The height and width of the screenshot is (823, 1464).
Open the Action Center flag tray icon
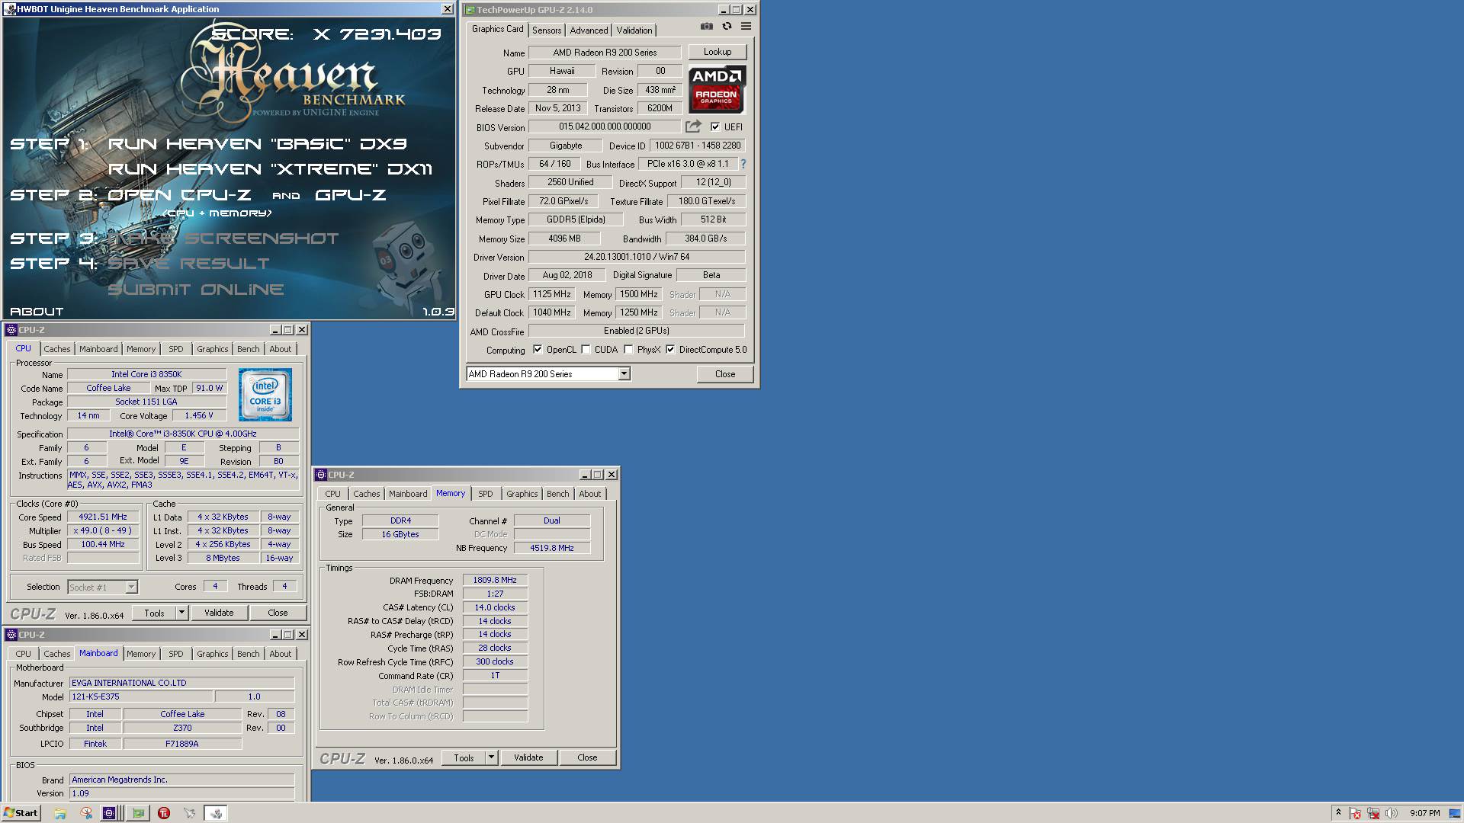(1355, 813)
